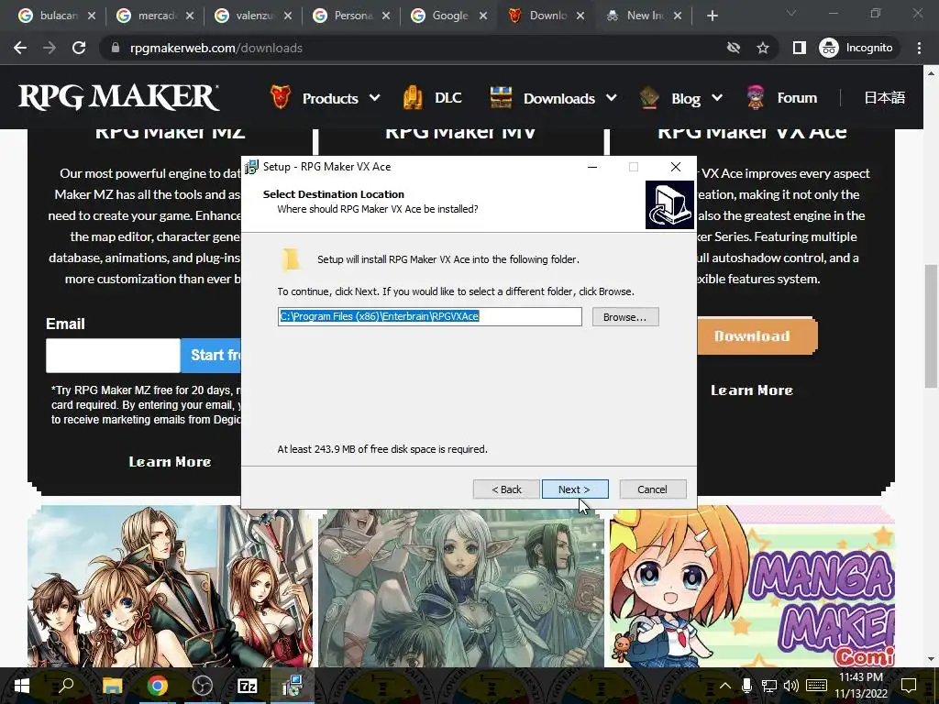Open OBS Studio from the taskbar
The height and width of the screenshot is (704, 939).
[203, 686]
